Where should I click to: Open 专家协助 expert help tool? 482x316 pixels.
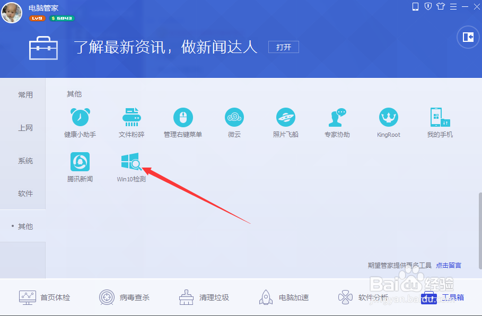(337, 122)
